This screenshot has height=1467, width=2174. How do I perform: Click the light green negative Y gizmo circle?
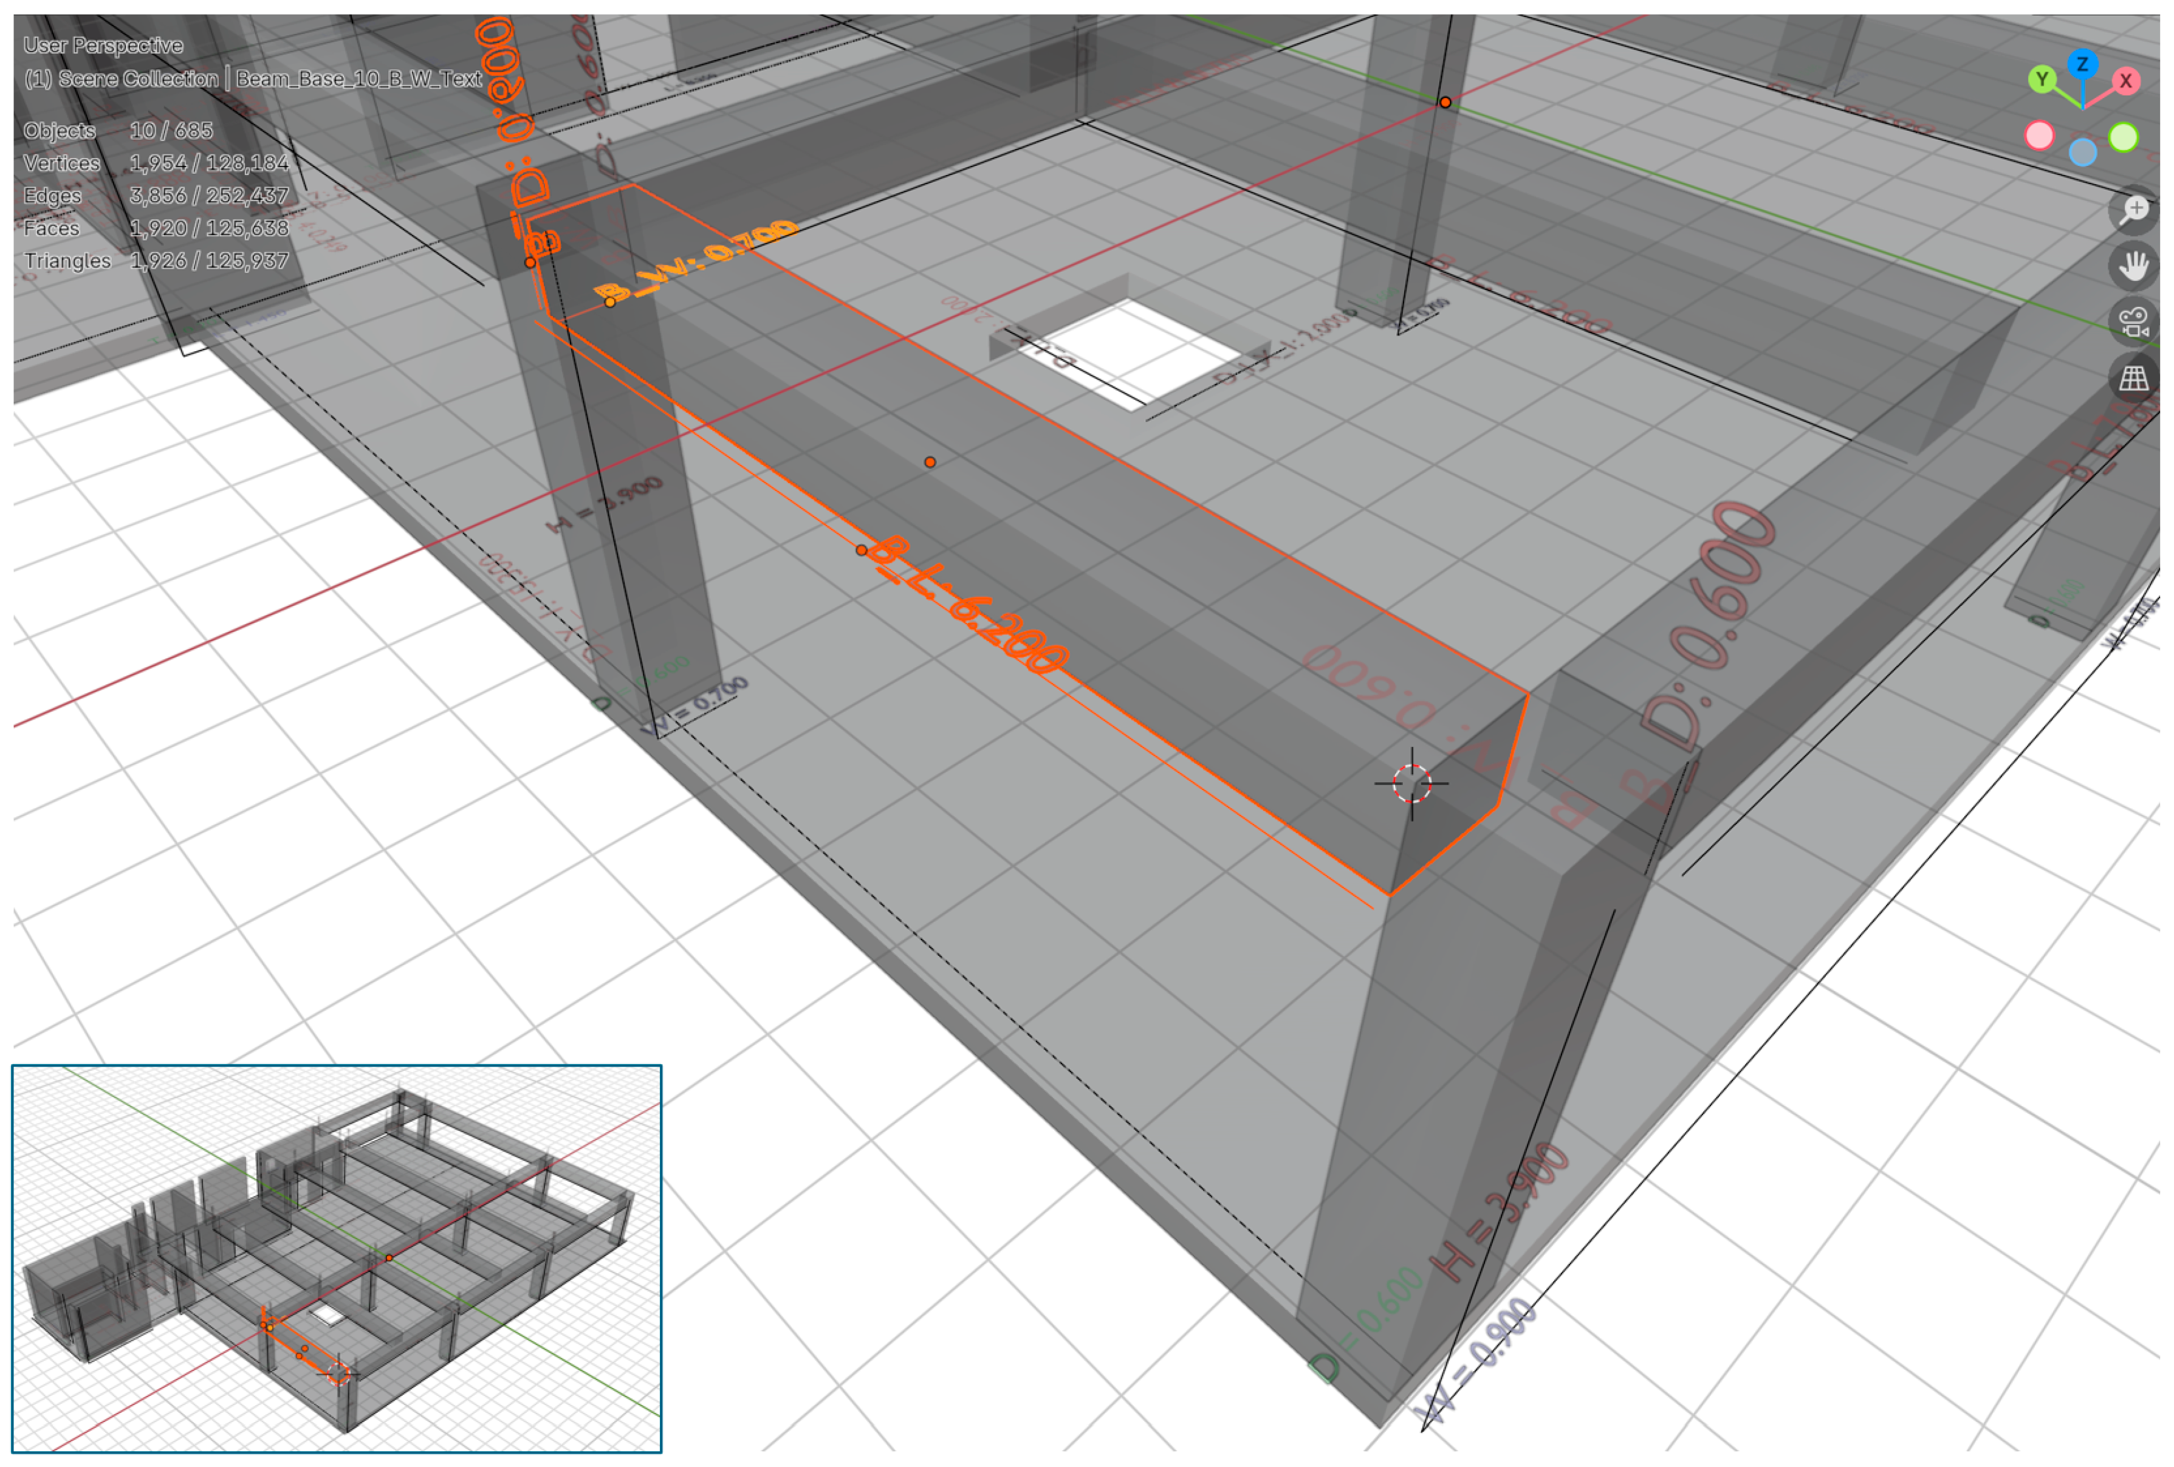coord(2122,137)
